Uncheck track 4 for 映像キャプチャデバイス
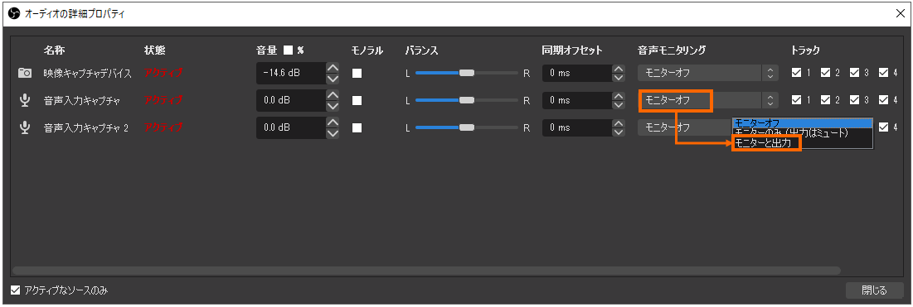This screenshot has height=307, width=913. [883, 73]
